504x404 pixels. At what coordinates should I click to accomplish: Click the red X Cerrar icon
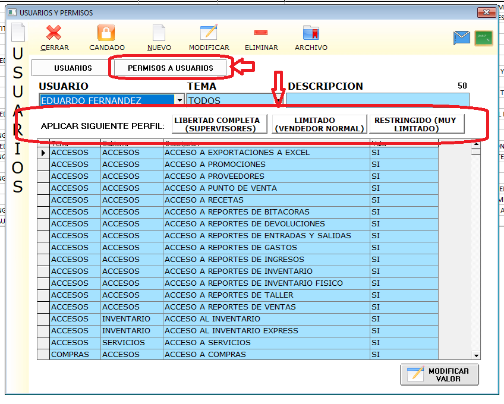[x=54, y=33]
